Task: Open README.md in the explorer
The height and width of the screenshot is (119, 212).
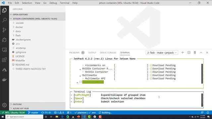Action: pyautogui.click(x=37, y=65)
